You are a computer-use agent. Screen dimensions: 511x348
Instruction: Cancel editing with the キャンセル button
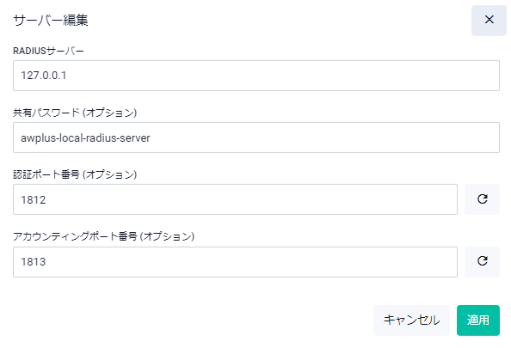click(x=411, y=320)
